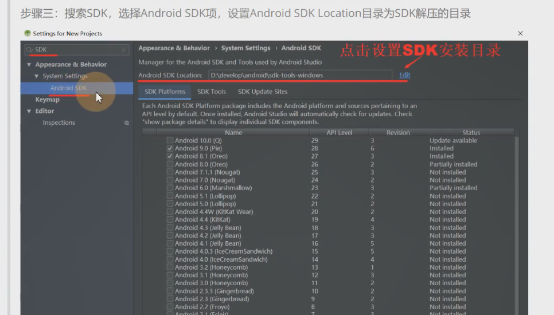Click the Android Studio icon in title bar
The image size is (554, 315).
click(x=27, y=33)
